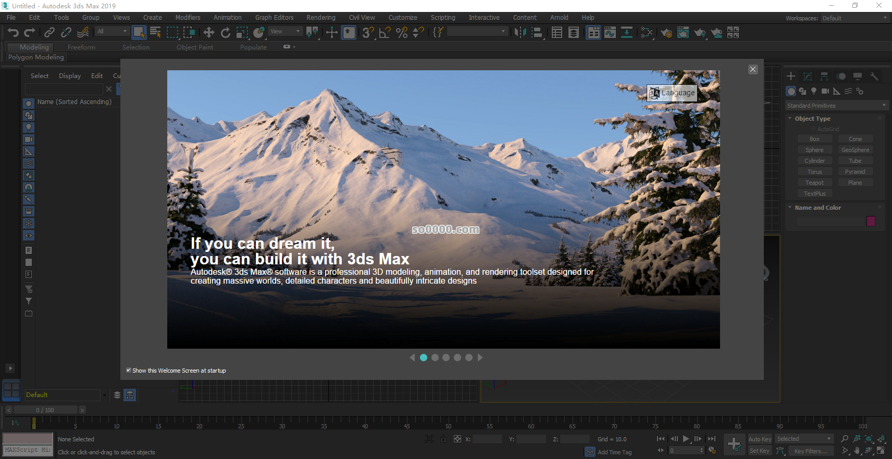Click the object color swatch
This screenshot has height=459, width=892.
point(871,221)
